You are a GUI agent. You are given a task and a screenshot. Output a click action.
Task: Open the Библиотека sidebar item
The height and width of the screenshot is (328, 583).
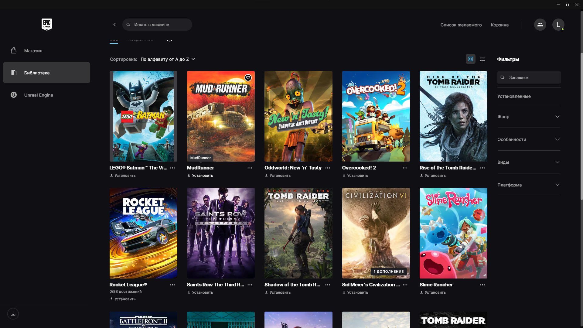pos(46,73)
